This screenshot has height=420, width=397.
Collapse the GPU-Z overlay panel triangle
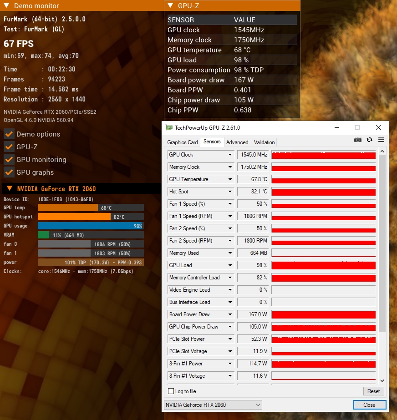(x=170, y=5)
